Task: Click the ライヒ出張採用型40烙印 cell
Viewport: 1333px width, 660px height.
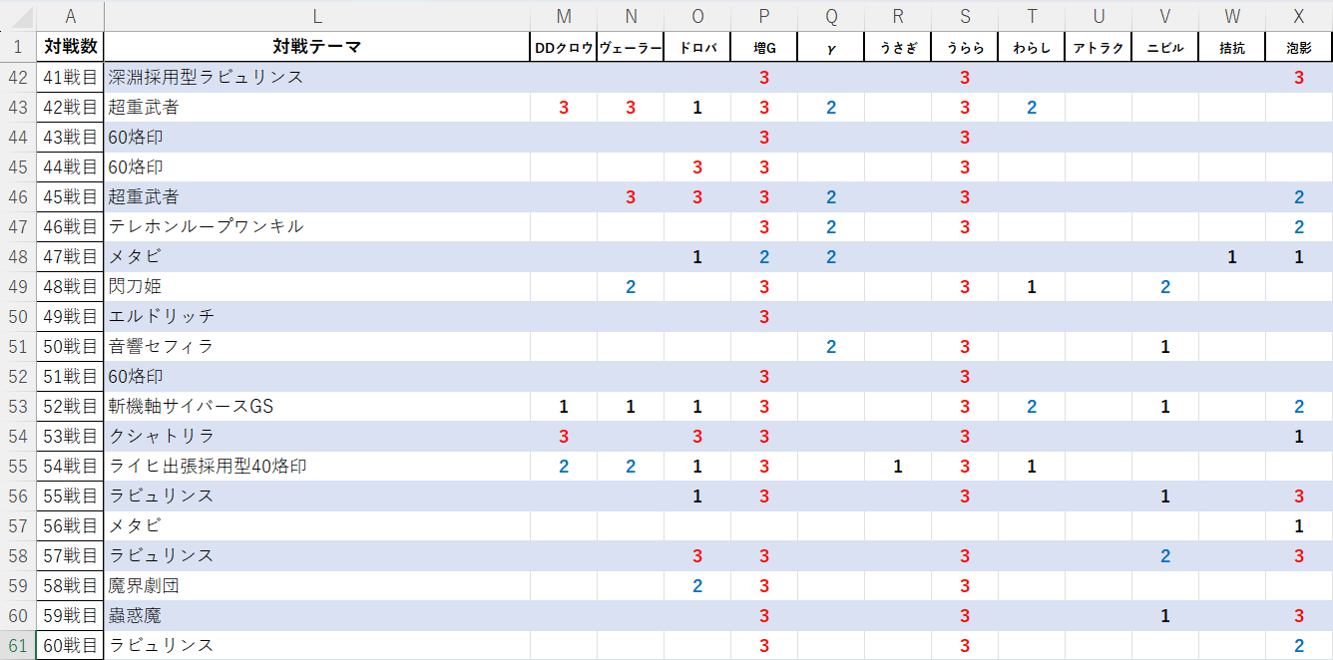Action: (317, 466)
